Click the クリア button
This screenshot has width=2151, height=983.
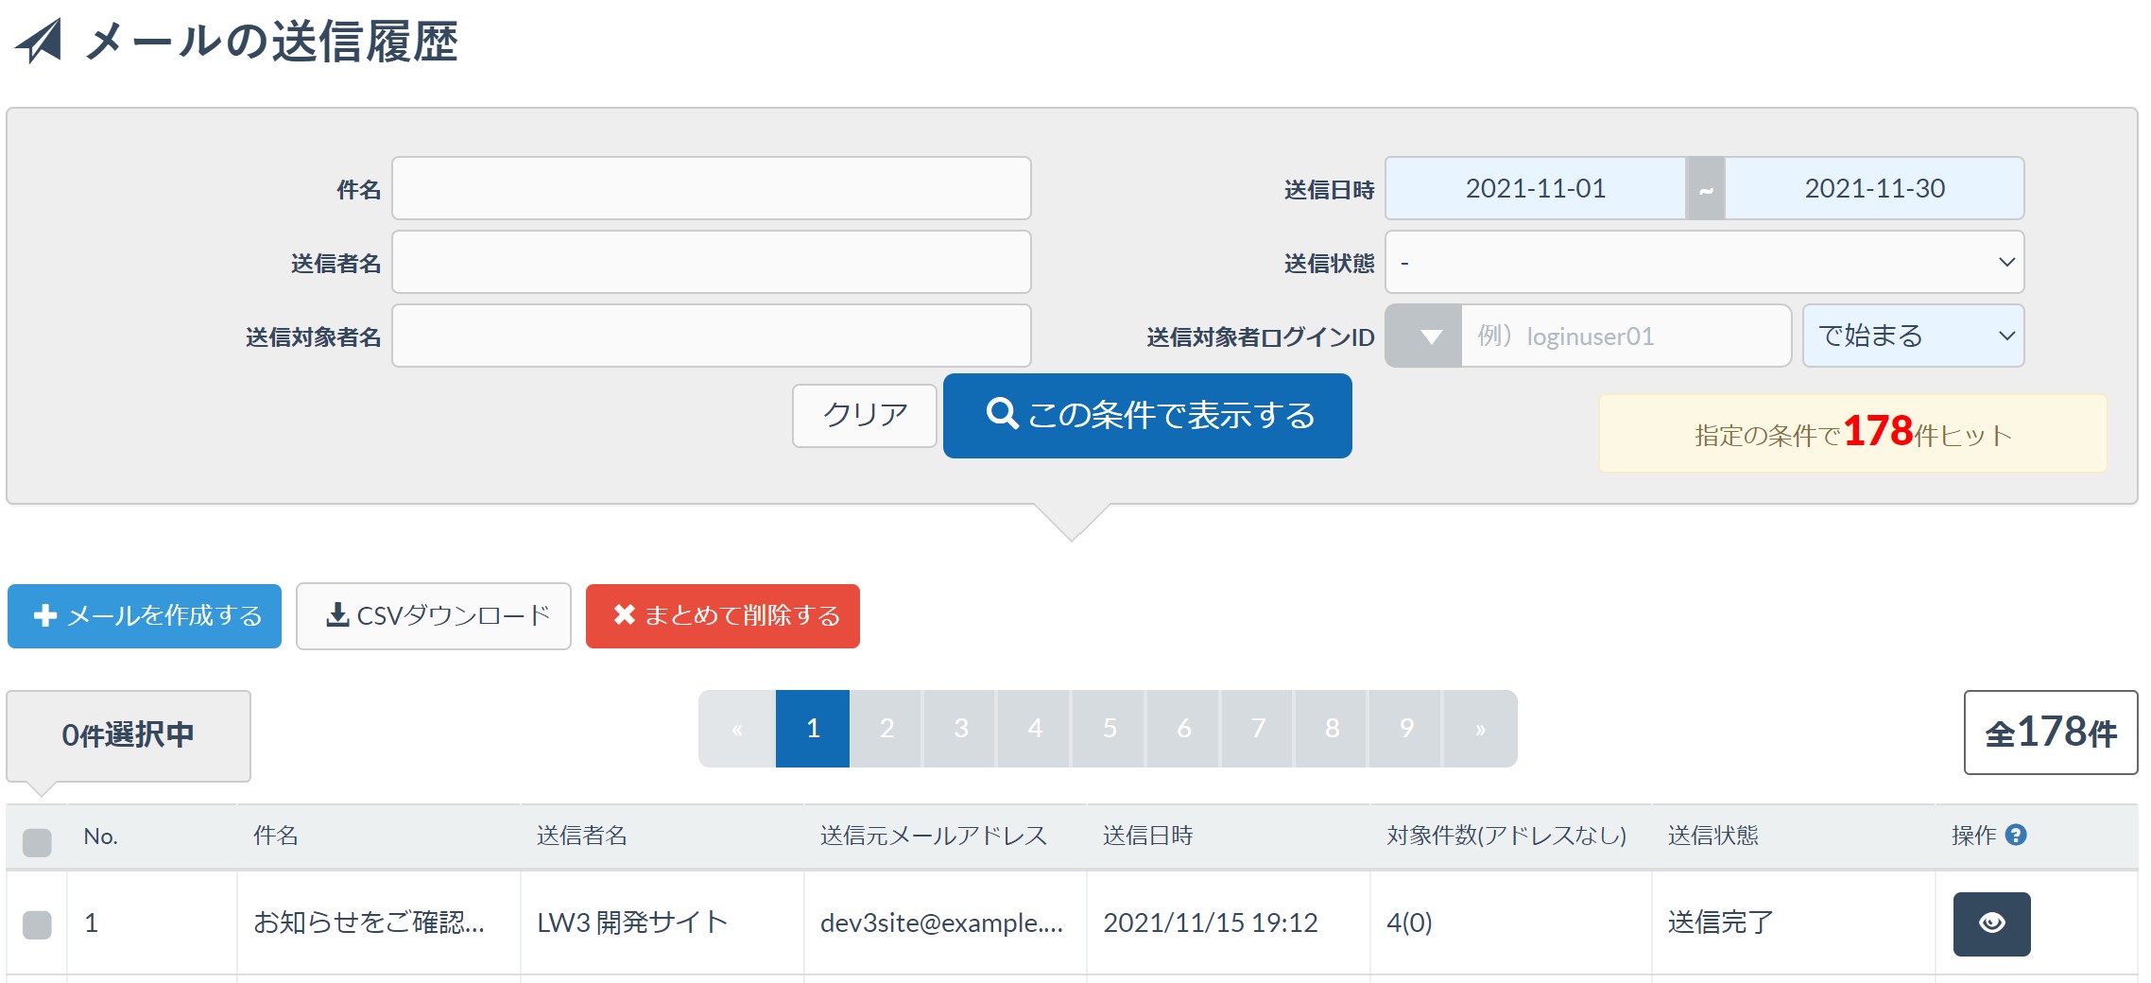(x=865, y=415)
